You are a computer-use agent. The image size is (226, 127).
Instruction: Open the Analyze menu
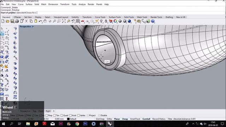(x=82, y=4)
